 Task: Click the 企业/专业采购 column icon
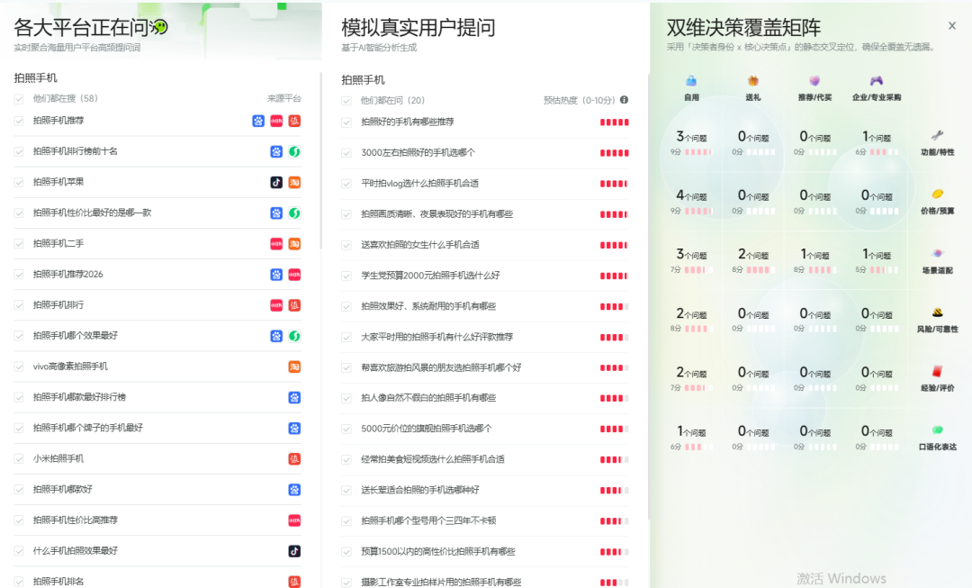(x=877, y=81)
